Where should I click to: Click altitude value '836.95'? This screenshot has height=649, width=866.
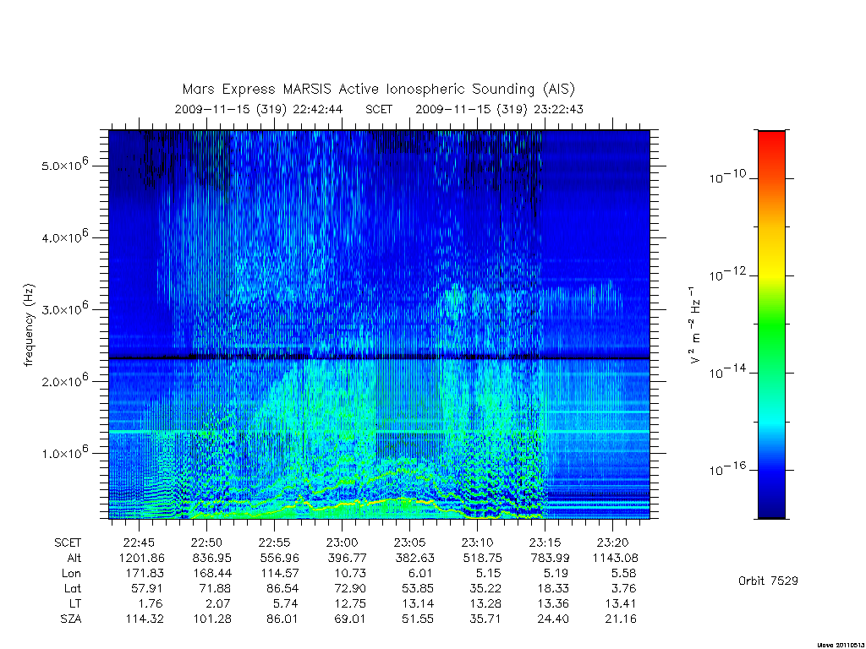pos(212,558)
